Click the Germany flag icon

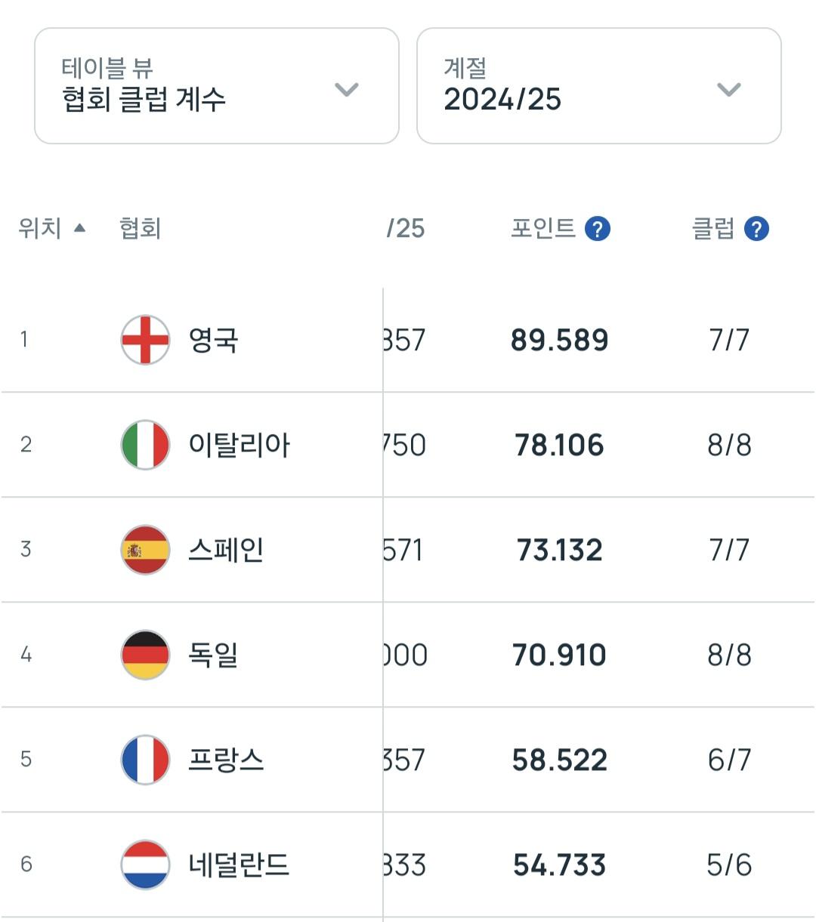click(x=145, y=655)
